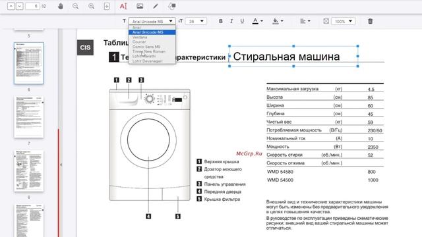Pick the Pencil drawing tool
Image resolution: width=422 pixels, height=237 pixels.
point(156,6)
